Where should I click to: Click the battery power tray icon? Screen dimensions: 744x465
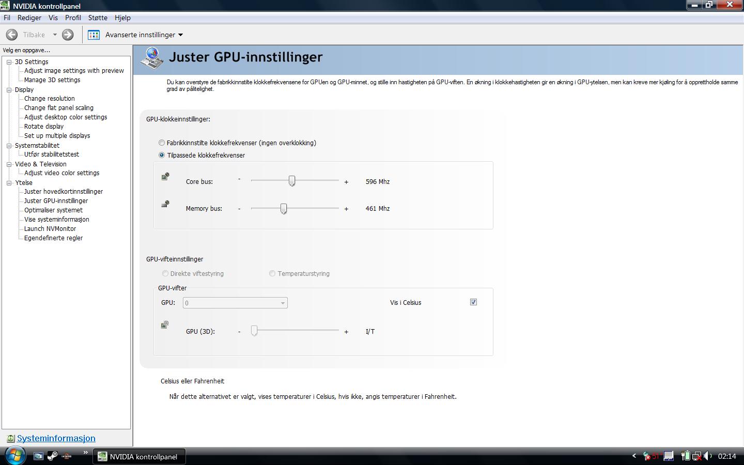tap(686, 456)
